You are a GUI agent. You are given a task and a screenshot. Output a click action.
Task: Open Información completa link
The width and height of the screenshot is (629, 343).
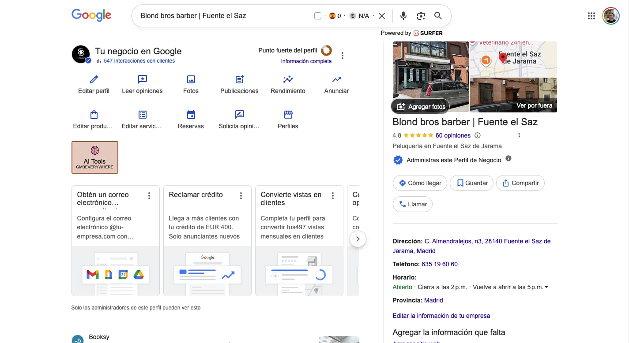pyautogui.click(x=306, y=61)
